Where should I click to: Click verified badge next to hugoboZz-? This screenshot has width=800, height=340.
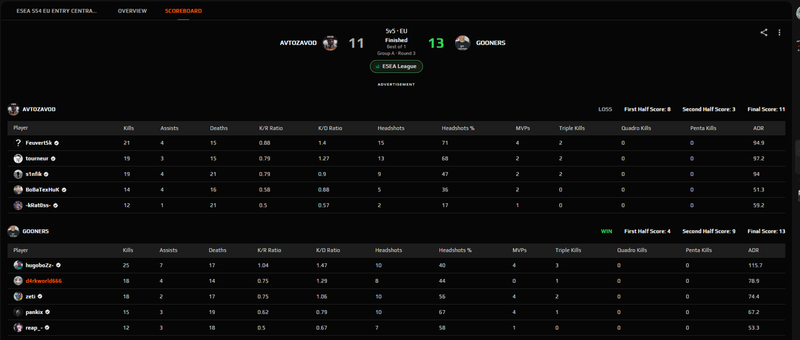tap(58, 265)
